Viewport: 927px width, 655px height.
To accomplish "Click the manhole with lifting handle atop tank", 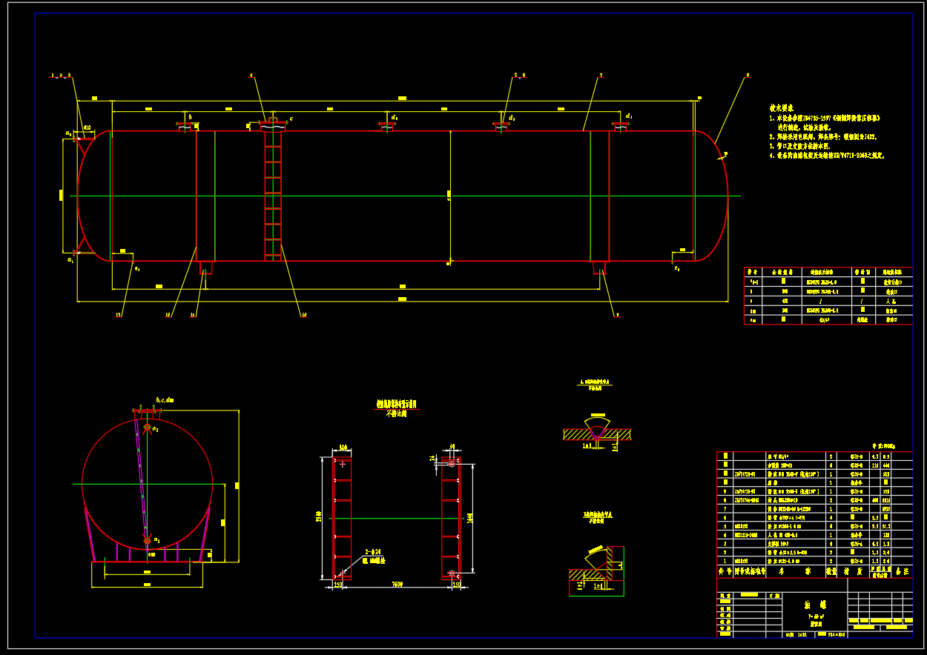I will coord(273,124).
